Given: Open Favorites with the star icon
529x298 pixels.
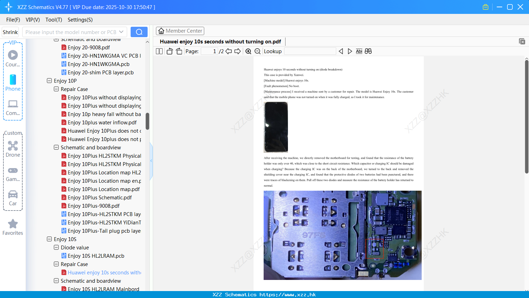Looking at the screenshot, I should click(13, 227).
